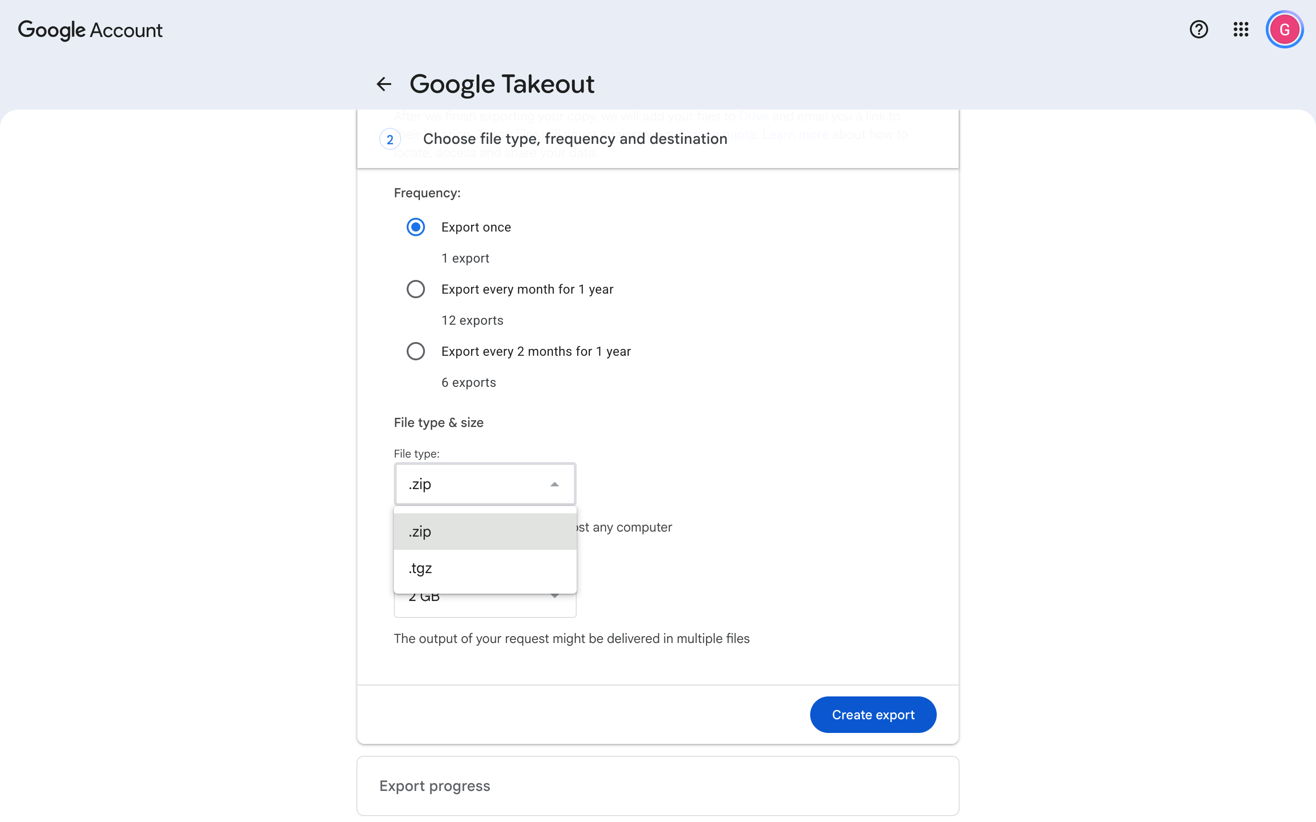Open the account avatar with letter G
The height and width of the screenshot is (822, 1316).
click(1284, 29)
